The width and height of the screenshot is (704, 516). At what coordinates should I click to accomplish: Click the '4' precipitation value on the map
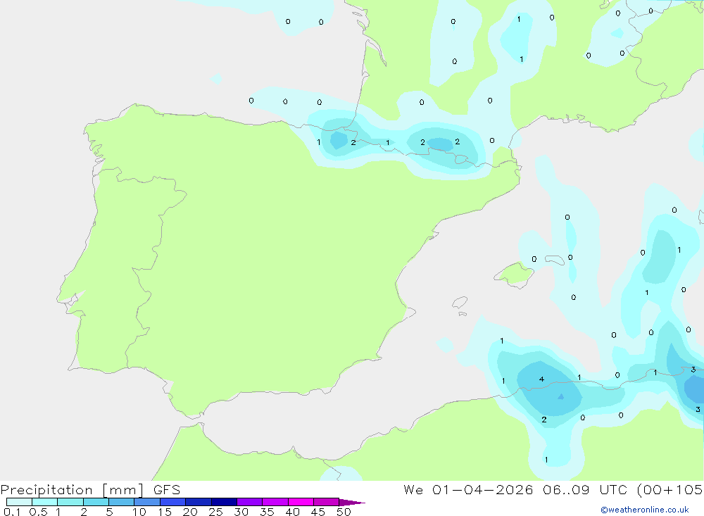541,379
